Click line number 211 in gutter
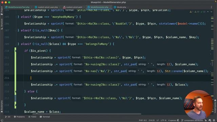Viewport: 217px width, 122px height. pos(7,58)
